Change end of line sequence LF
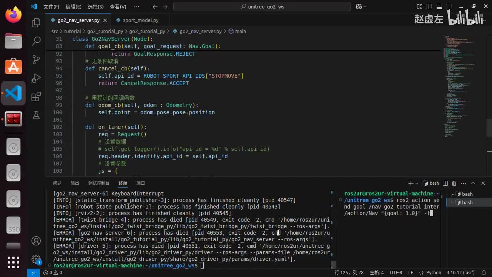The width and height of the screenshot is (492, 277). point(411,272)
